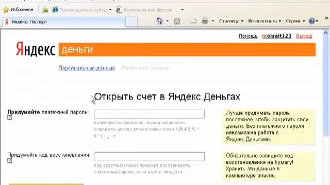The width and height of the screenshot is (330, 185).
Task: Expand the Print dropdown arrow
Action: [x=213, y=21]
